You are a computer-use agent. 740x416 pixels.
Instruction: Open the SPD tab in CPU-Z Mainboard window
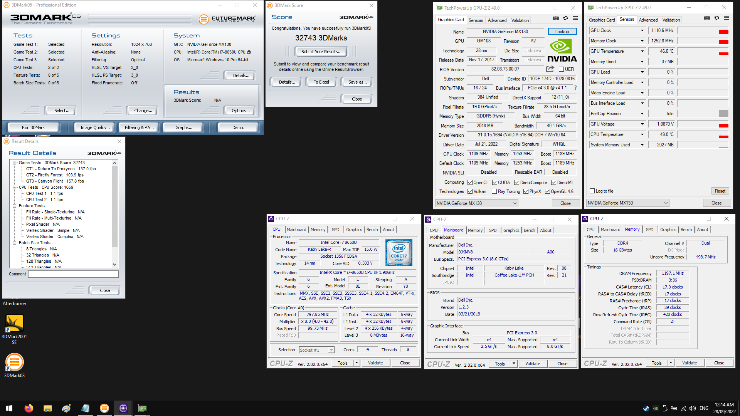click(x=493, y=230)
